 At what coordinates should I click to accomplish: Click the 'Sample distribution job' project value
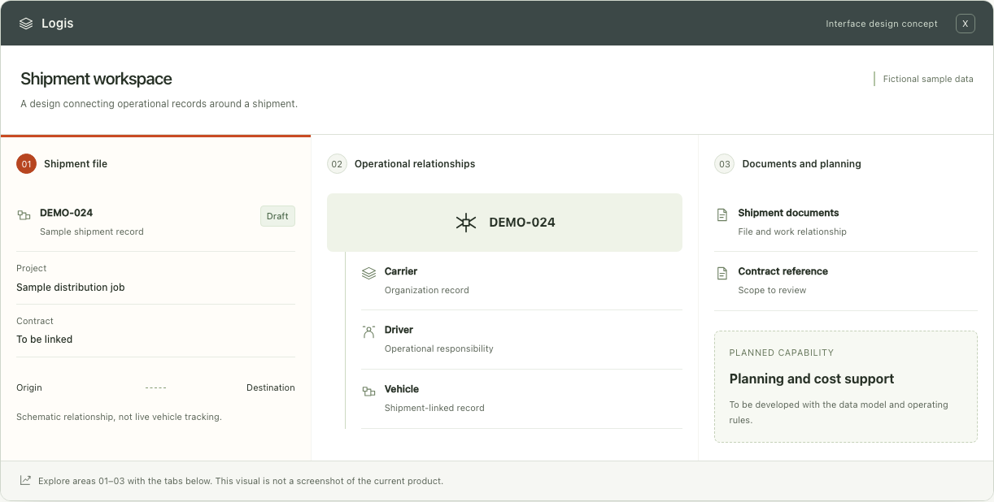[71, 288]
